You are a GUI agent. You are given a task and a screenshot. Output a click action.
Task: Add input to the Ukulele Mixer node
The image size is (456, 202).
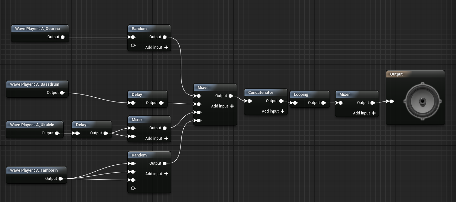tap(156, 138)
